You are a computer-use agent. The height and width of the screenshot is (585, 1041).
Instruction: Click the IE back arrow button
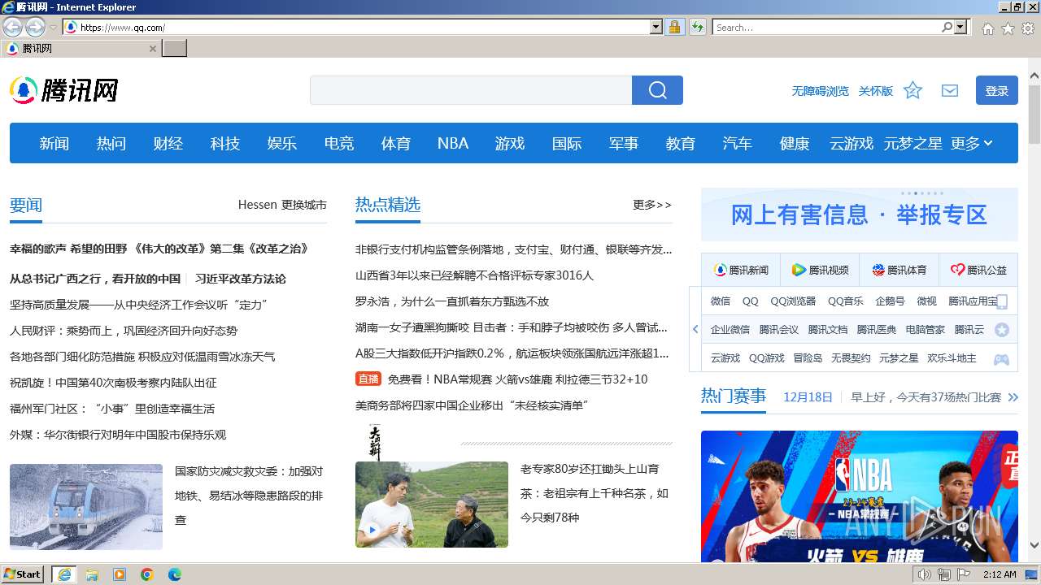coord(12,27)
